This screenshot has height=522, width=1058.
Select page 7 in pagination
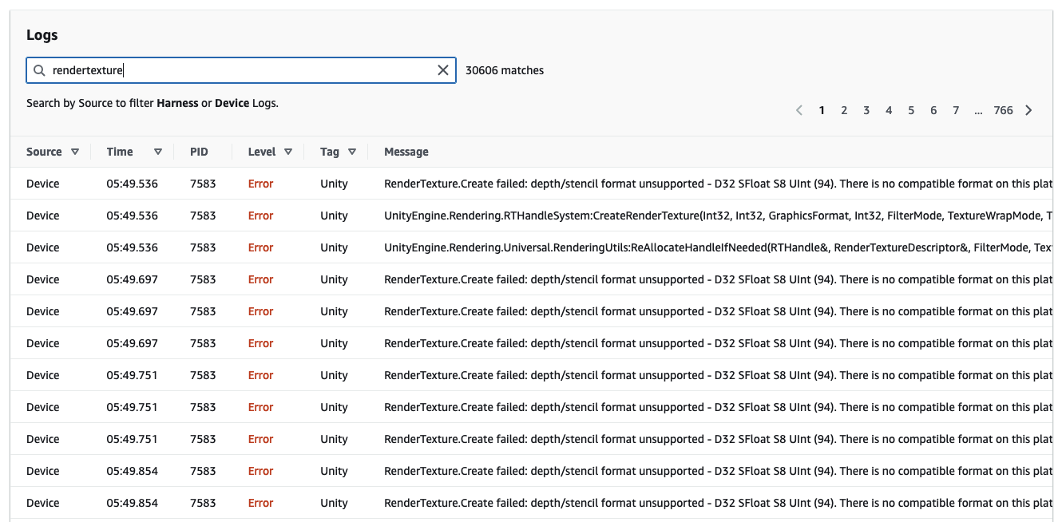point(956,110)
